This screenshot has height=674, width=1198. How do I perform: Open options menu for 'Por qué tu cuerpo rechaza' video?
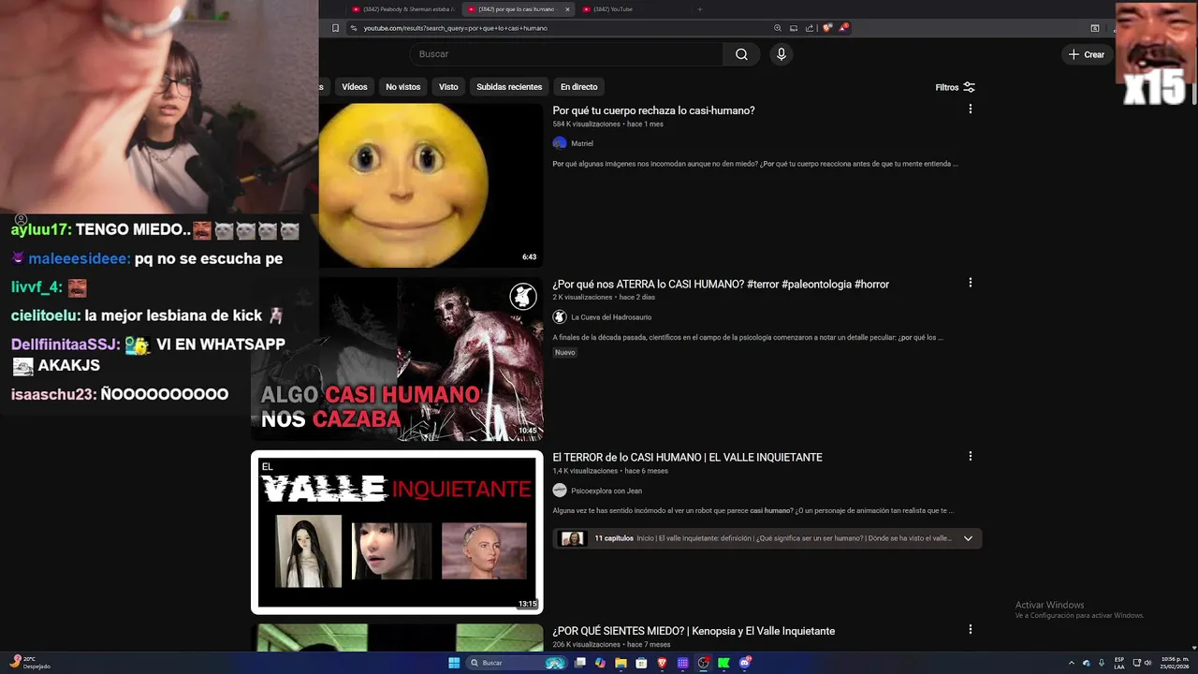(x=970, y=109)
